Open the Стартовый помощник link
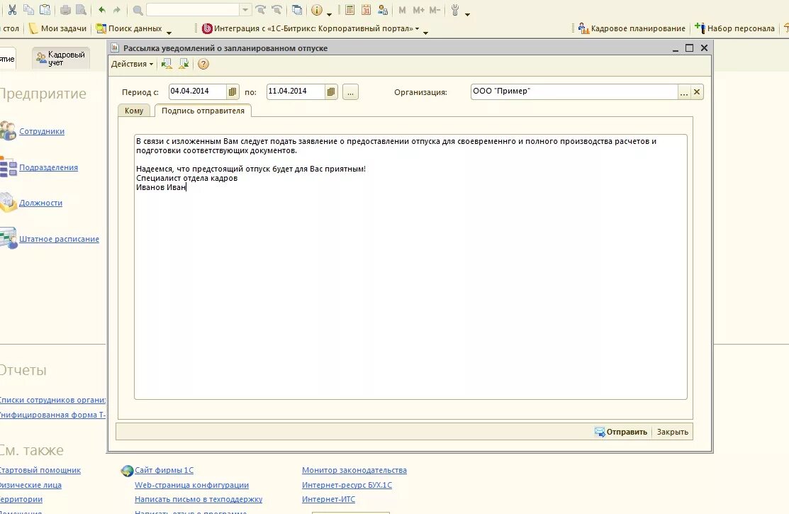Viewport: 789px width, 514px height. [x=40, y=470]
